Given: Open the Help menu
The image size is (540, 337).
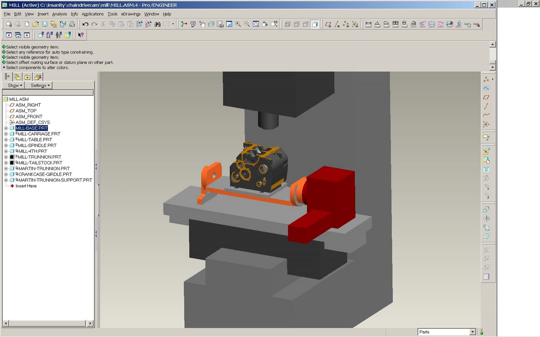Looking at the screenshot, I should click(x=167, y=14).
